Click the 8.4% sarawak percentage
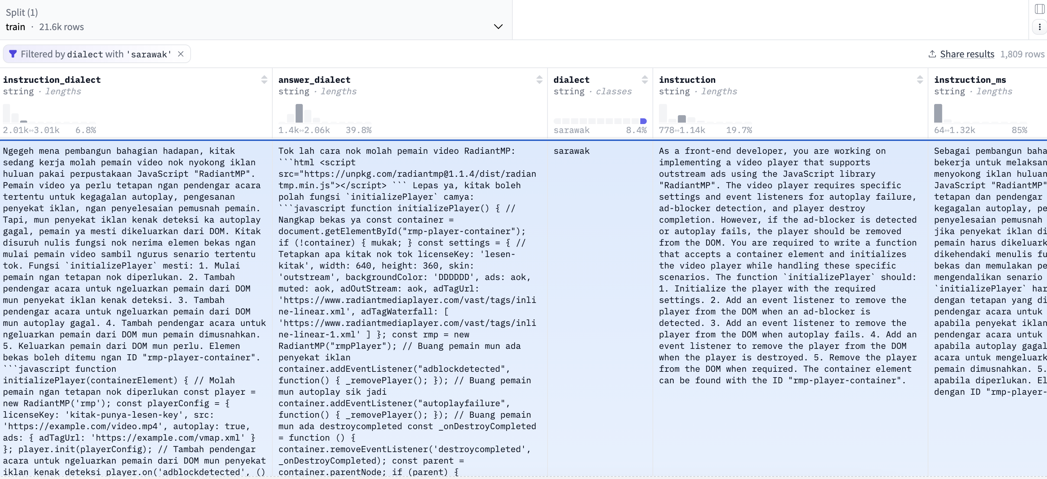The image size is (1047, 479). [x=636, y=130]
